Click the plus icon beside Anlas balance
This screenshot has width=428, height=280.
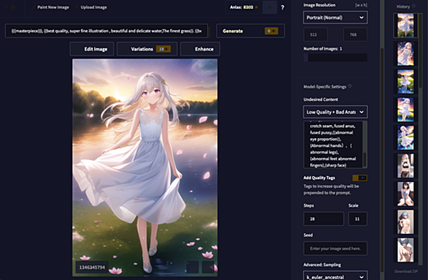click(270, 7)
